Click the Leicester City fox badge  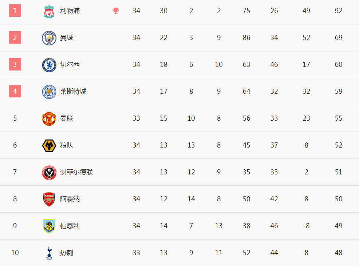point(49,92)
